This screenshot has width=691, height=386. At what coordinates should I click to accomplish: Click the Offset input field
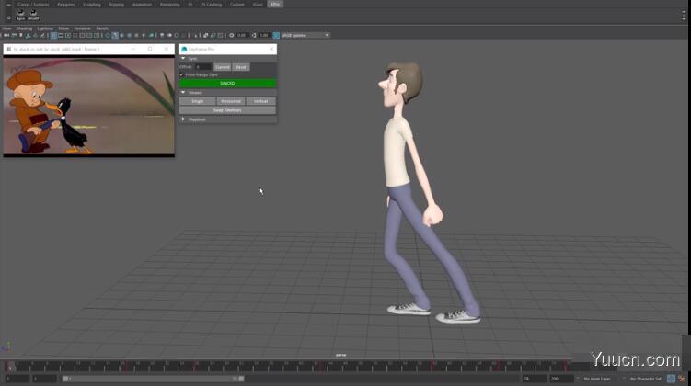203,67
